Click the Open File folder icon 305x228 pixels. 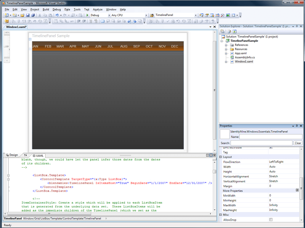[x=22, y=15]
